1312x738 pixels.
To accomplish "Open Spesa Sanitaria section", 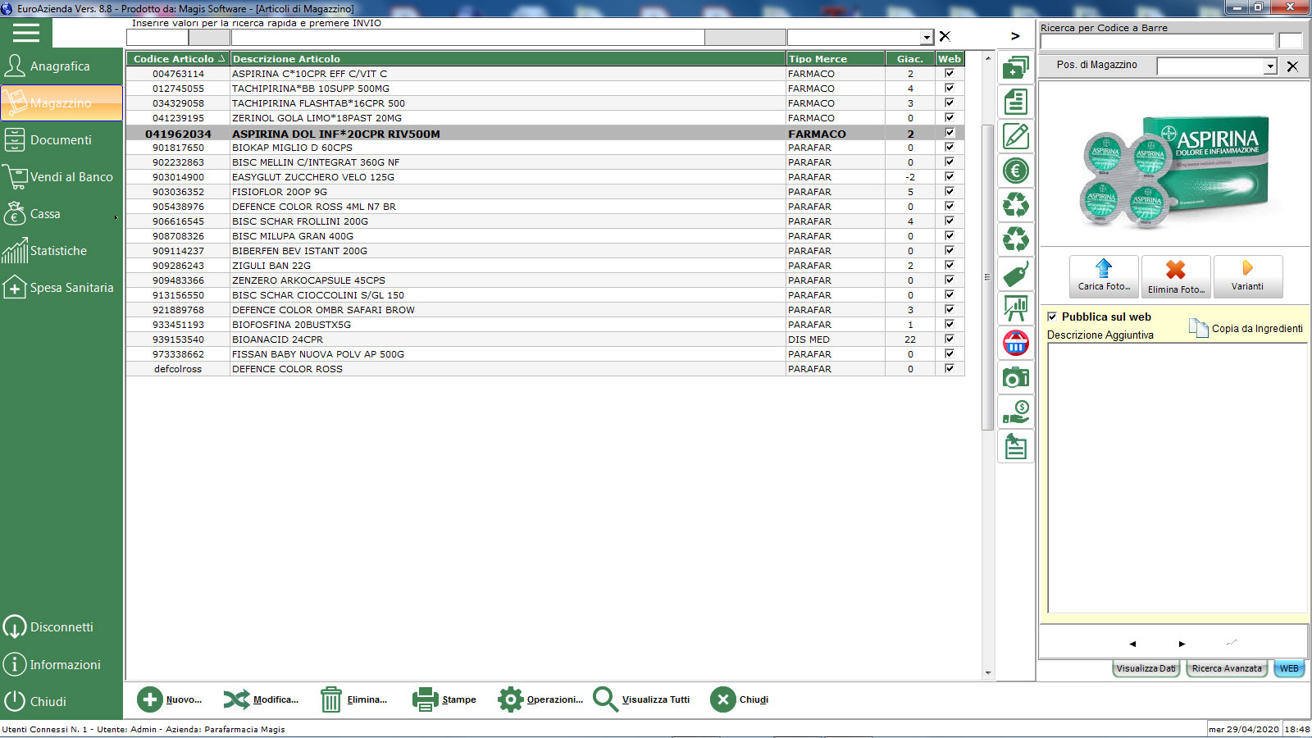I will [x=61, y=288].
